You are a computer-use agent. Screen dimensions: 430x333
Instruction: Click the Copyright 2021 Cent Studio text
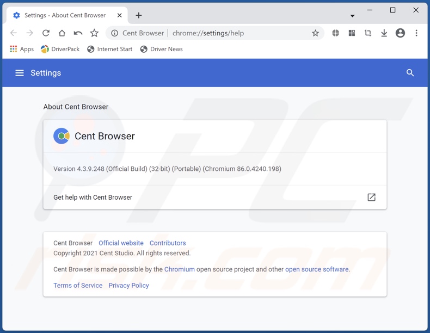coord(122,253)
